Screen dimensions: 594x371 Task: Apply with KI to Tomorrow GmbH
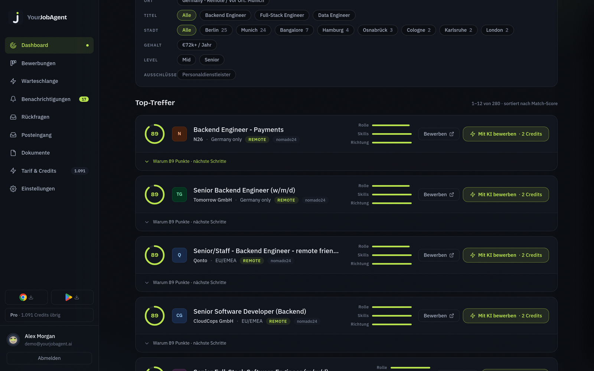tap(506, 194)
